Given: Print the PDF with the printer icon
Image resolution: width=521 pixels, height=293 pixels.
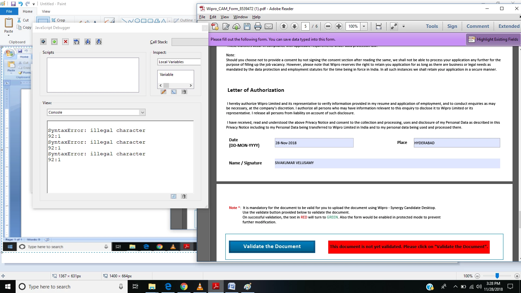Looking at the screenshot, I should [x=258, y=26].
